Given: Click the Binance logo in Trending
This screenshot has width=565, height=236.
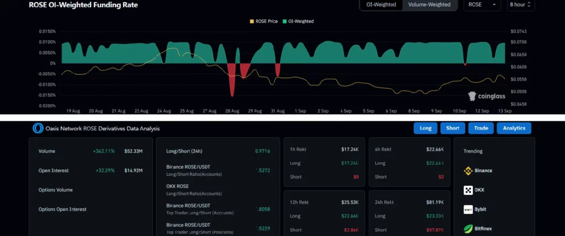Looking at the screenshot, I should pos(468,171).
